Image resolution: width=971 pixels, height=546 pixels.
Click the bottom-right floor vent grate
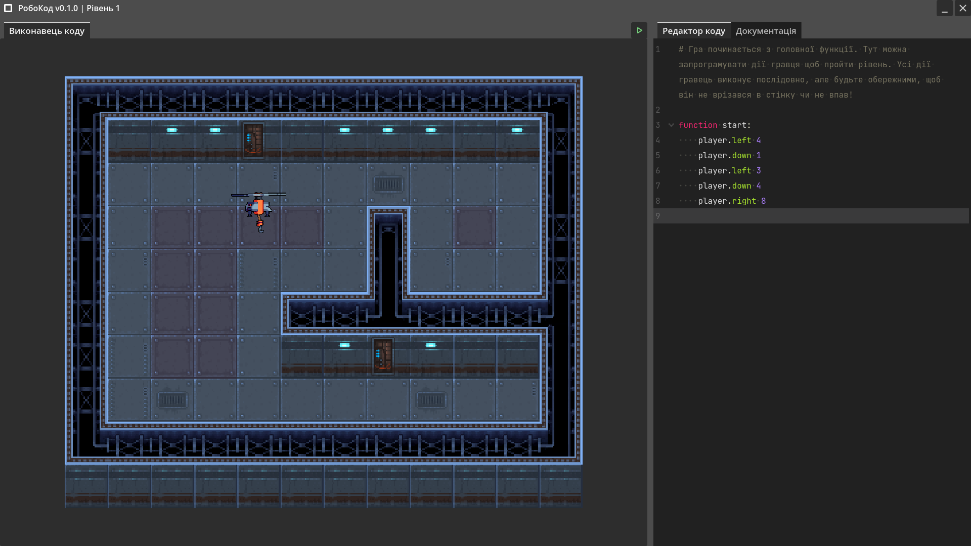[431, 400]
